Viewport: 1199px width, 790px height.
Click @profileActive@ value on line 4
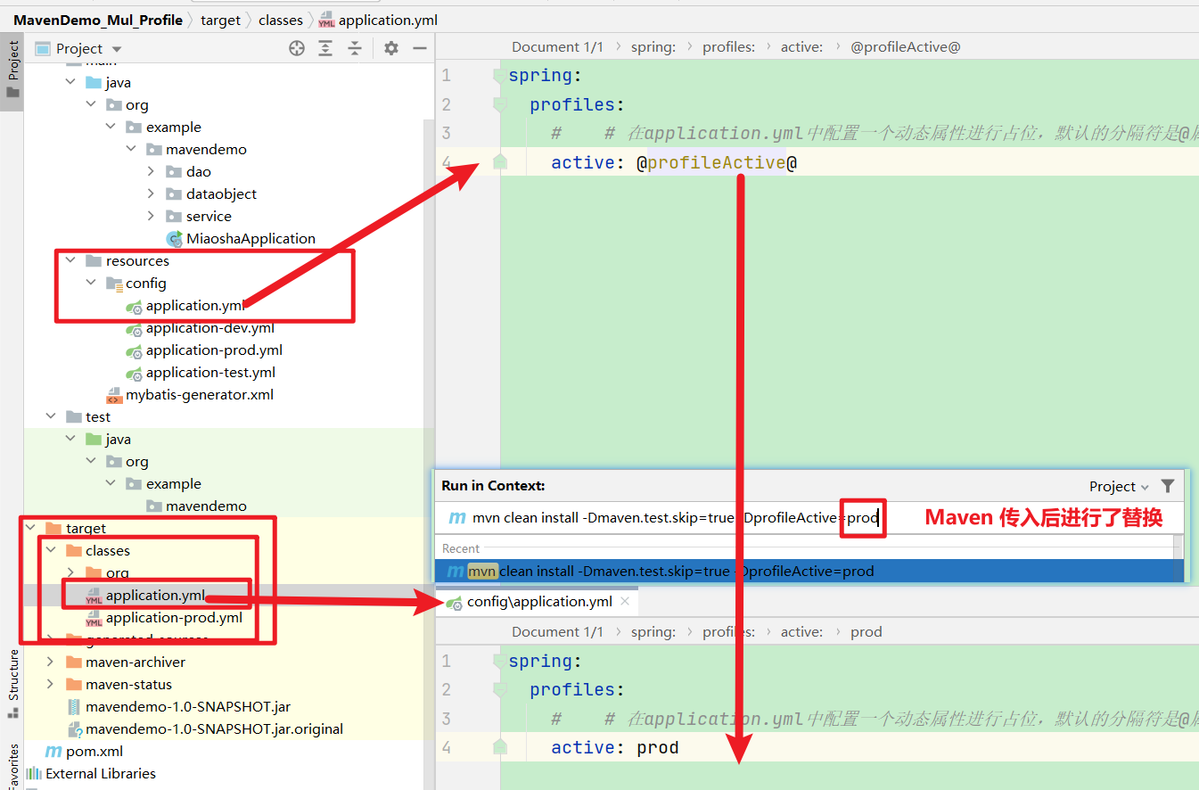click(x=716, y=162)
